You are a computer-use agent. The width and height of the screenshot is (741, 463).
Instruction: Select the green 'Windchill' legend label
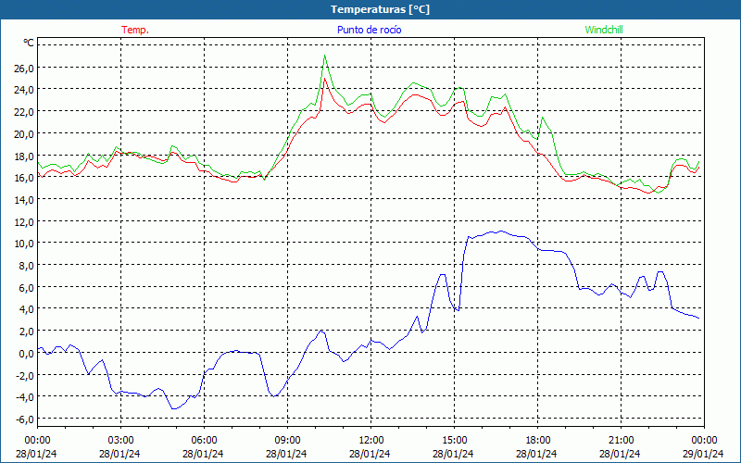click(x=604, y=30)
